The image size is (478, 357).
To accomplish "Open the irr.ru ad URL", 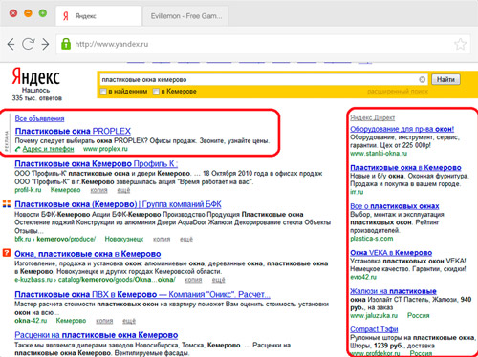I will [x=357, y=192].
